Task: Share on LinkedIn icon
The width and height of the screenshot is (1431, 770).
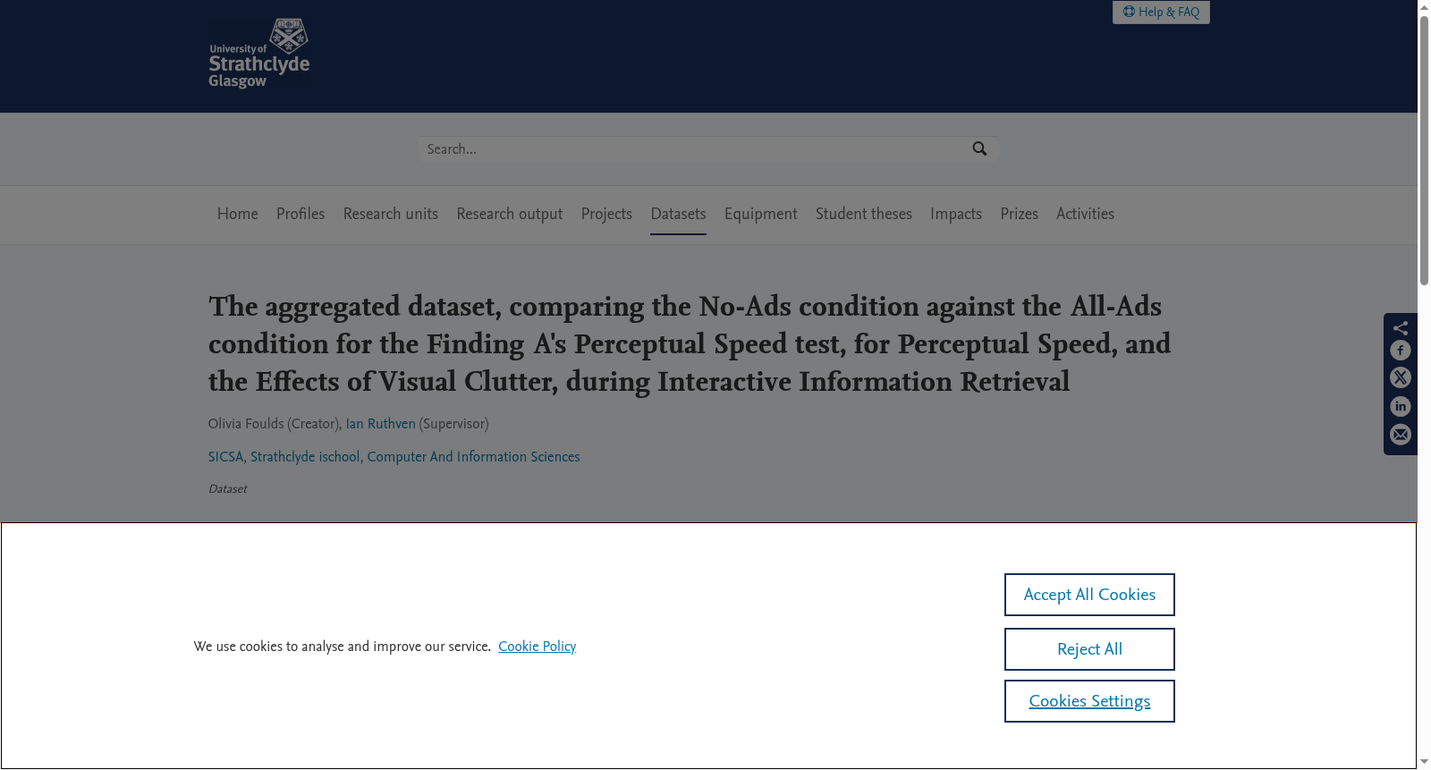Action: (1401, 407)
